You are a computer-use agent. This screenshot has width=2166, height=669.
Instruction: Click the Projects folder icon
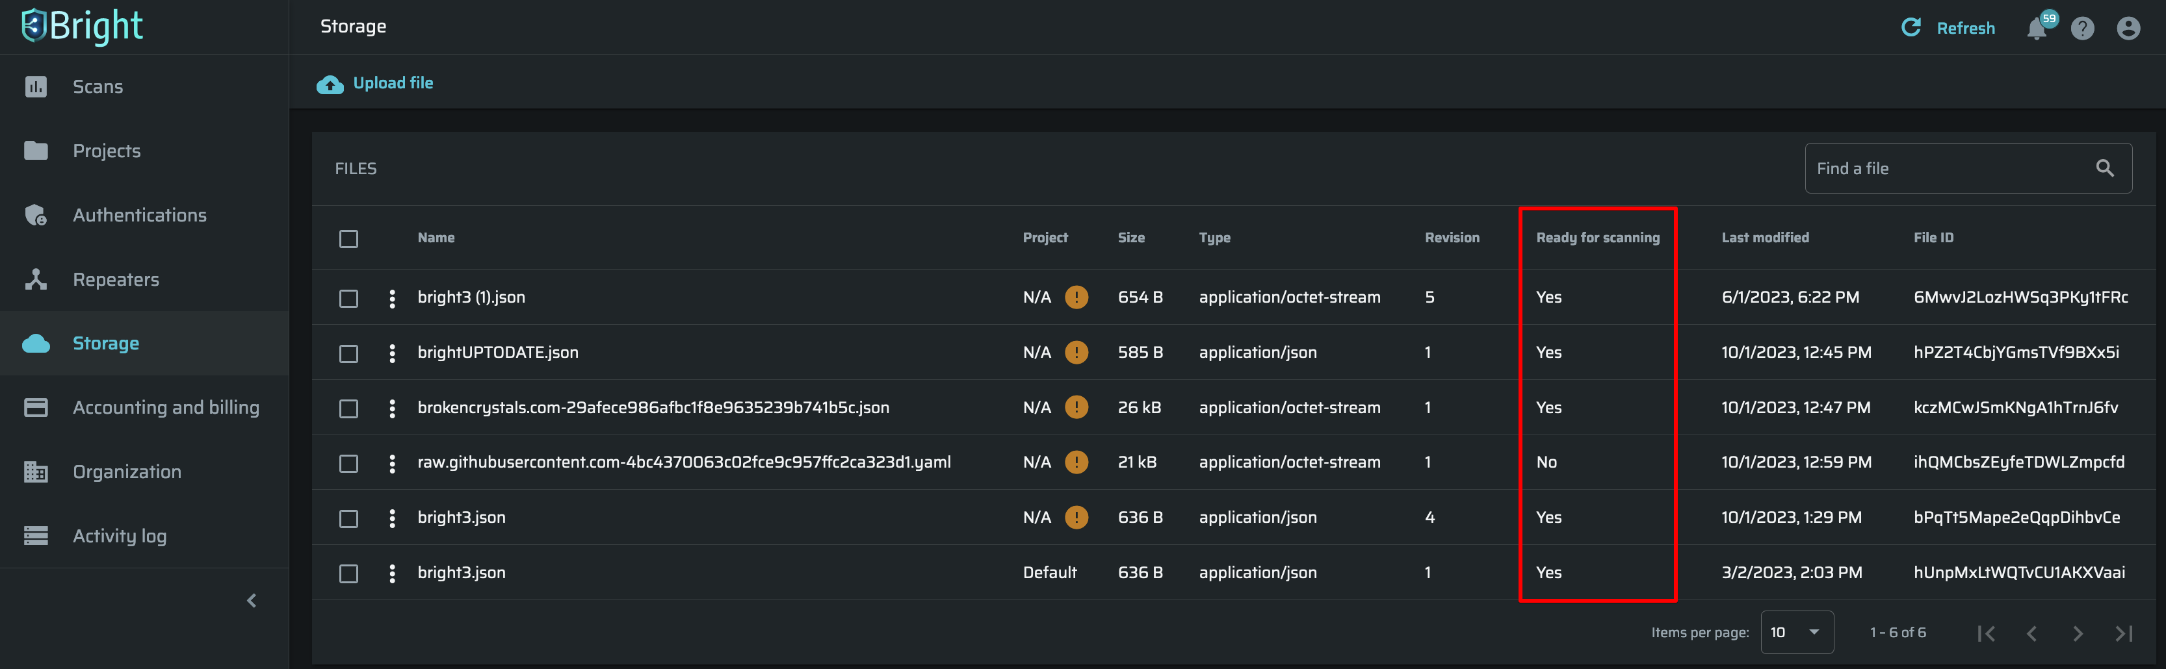click(x=36, y=151)
